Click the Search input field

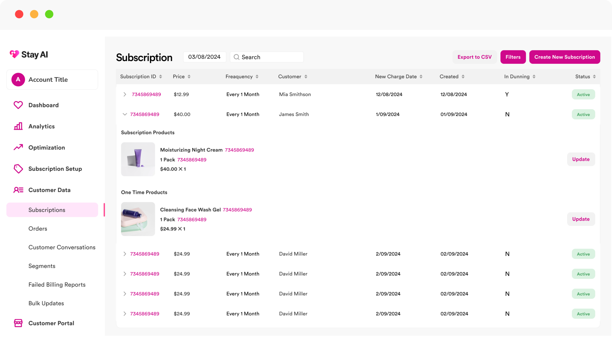click(270, 57)
